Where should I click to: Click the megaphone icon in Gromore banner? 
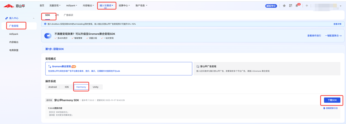point(48,36)
